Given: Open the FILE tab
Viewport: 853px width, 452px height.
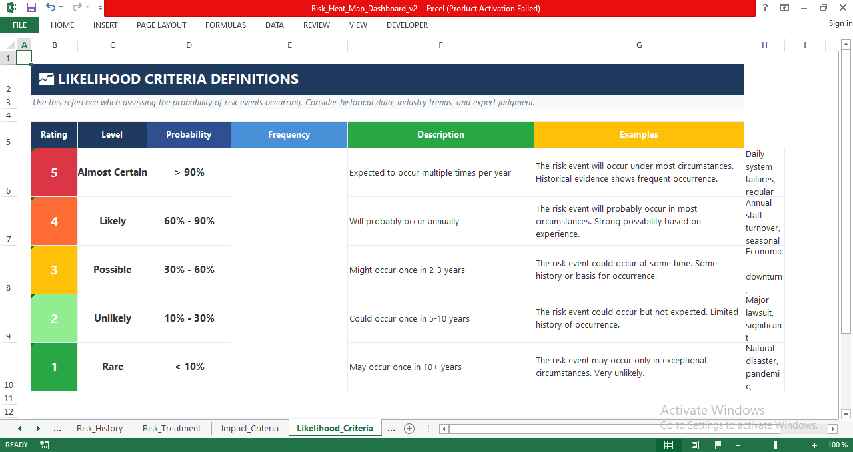Looking at the screenshot, I should pyautogui.click(x=19, y=25).
